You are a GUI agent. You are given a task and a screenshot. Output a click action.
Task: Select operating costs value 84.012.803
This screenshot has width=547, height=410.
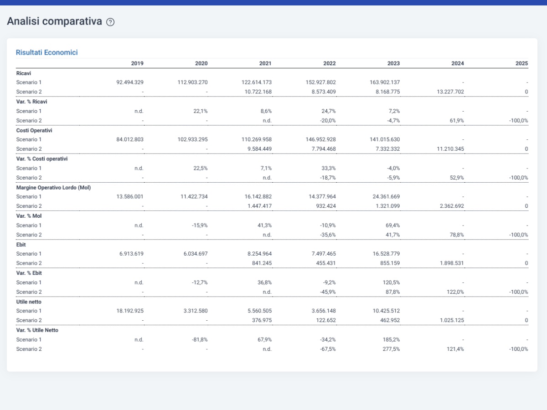[x=130, y=139]
